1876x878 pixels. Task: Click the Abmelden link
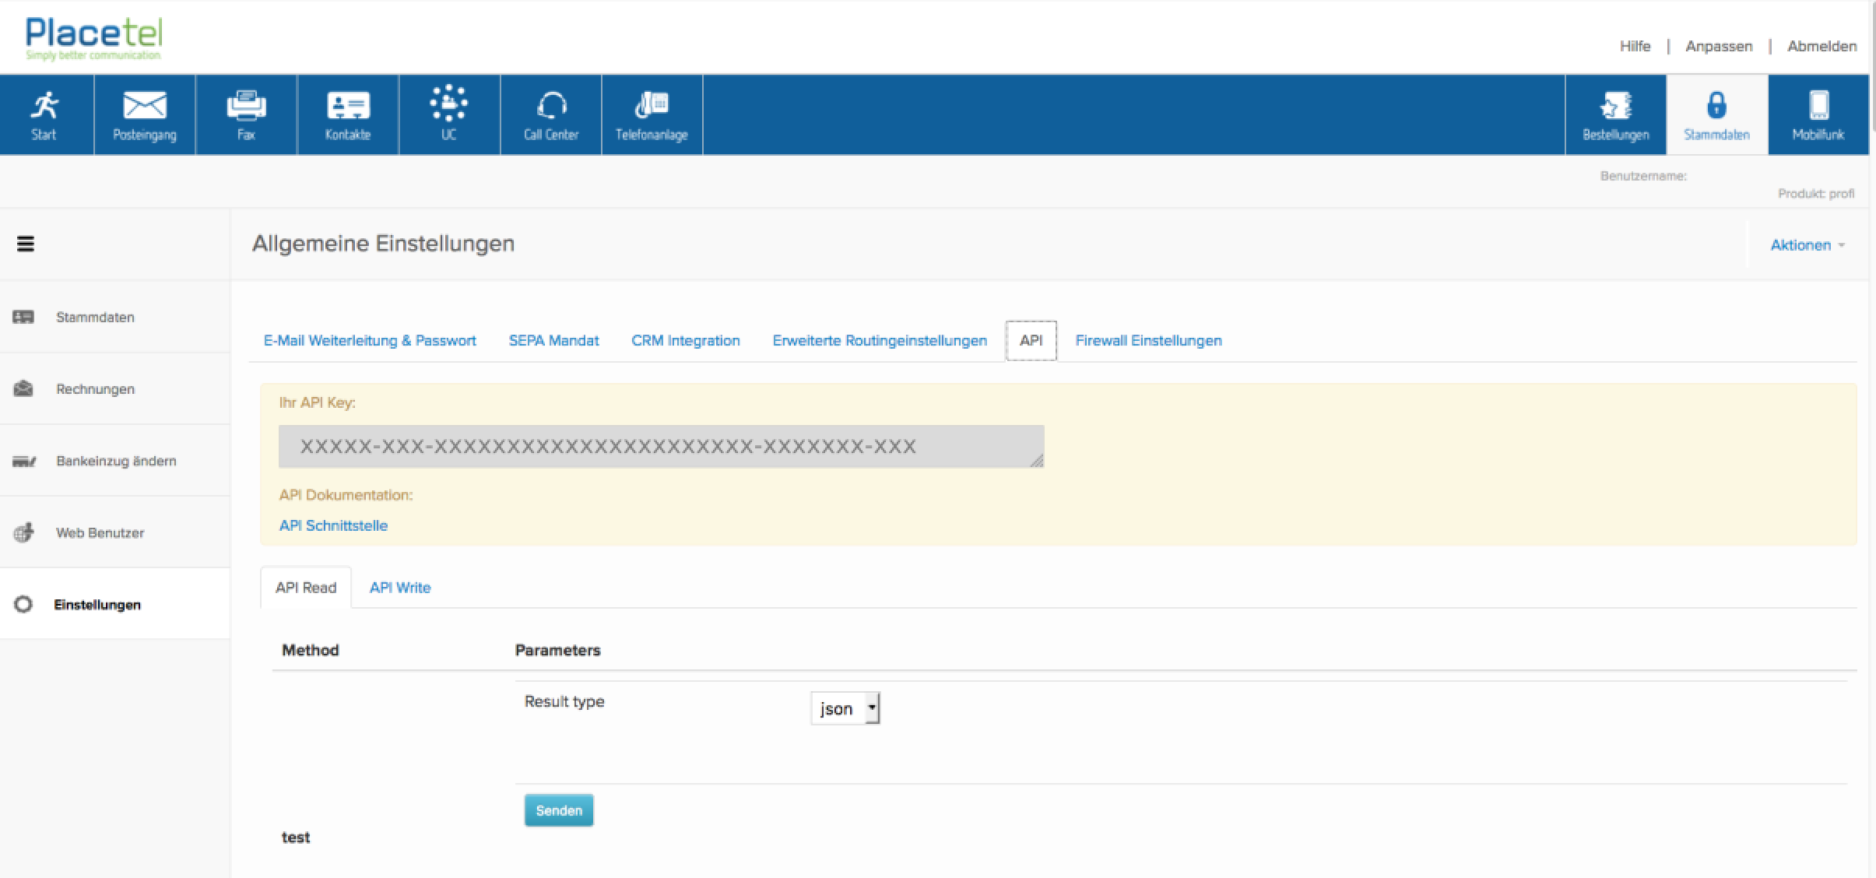[x=1822, y=47]
